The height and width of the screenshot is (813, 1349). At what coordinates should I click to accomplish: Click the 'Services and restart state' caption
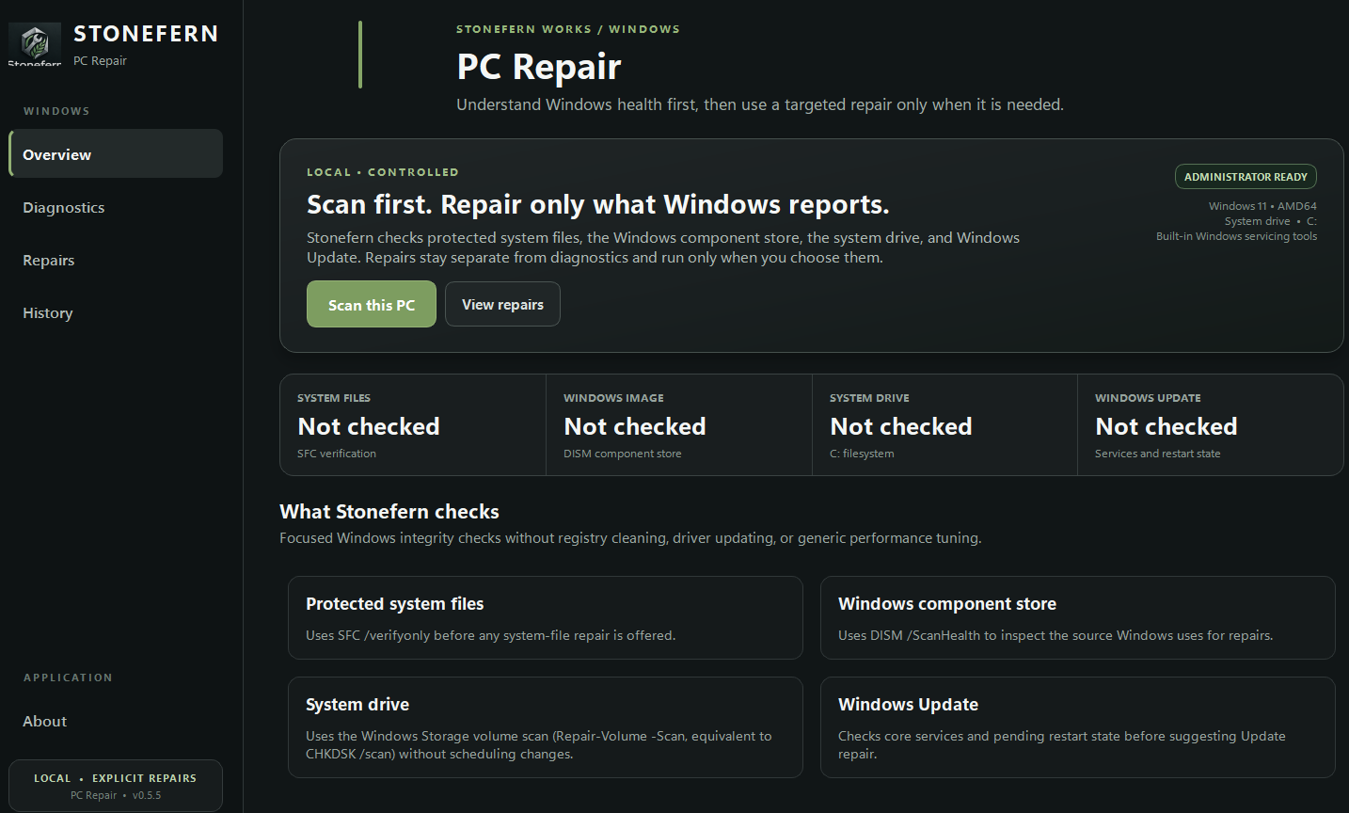[1158, 454]
